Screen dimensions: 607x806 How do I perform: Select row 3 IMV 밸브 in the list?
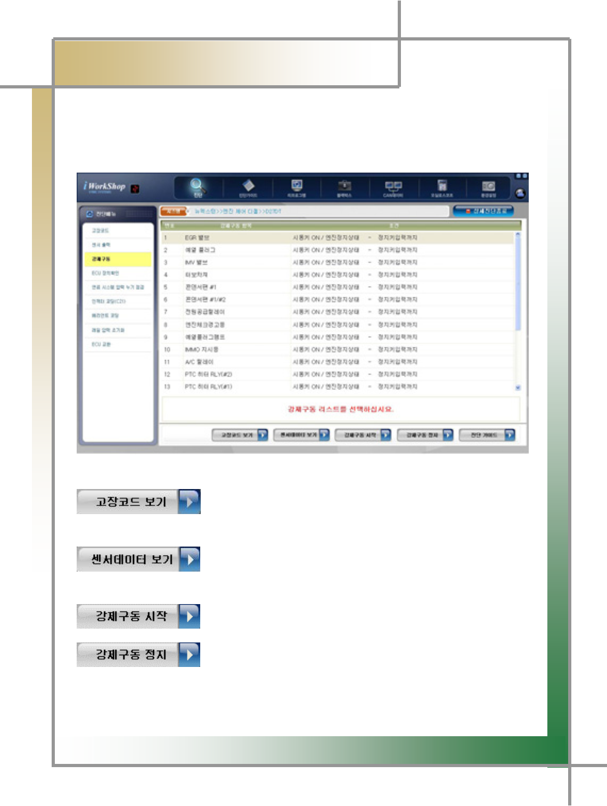pos(338,262)
